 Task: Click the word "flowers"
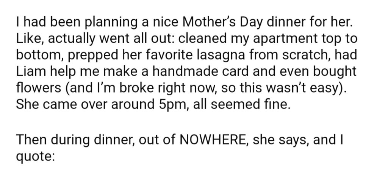click(38, 88)
